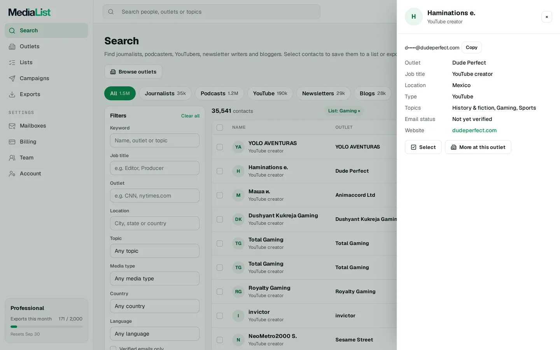
Task: Click the magnifier icon in top search bar
Action: coord(111,12)
